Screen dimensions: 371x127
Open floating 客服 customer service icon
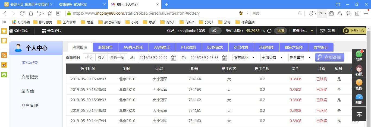(x=359, y=71)
